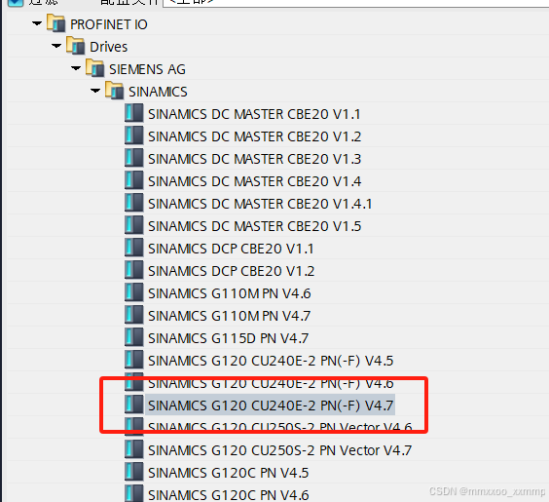
Task: Collapse the SIEMENS AG tree node
Action: tap(76, 68)
